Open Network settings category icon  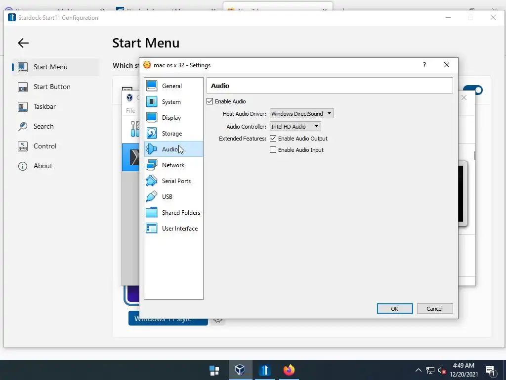(152, 165)
